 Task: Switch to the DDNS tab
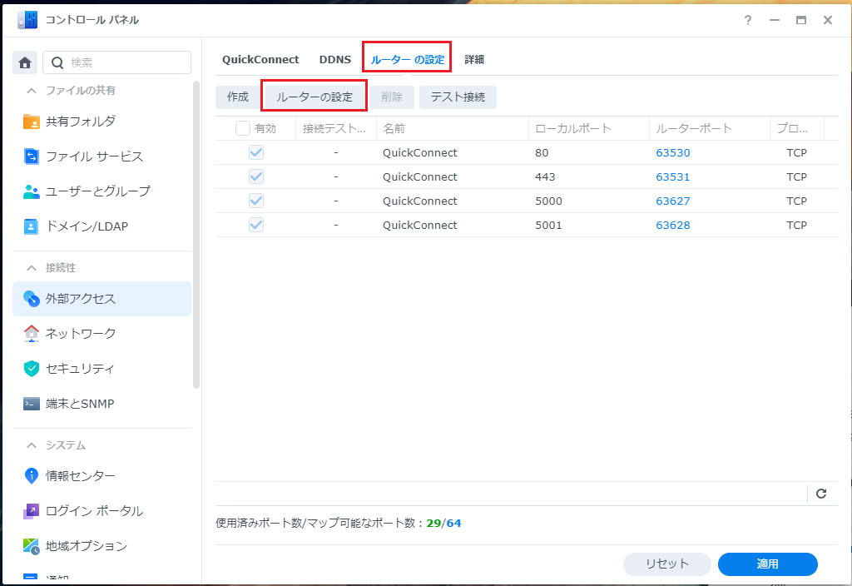[x=335, y=59]
